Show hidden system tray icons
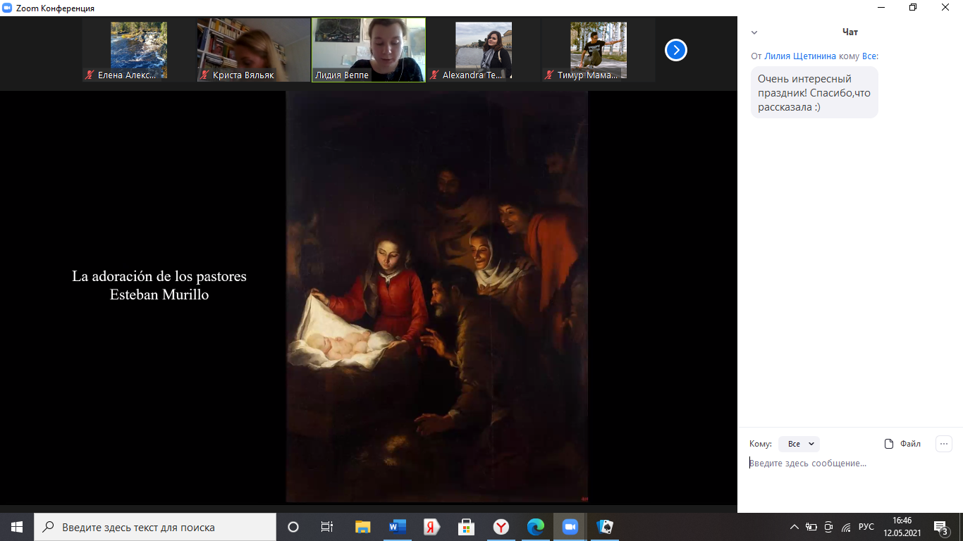This screenshot has height=541, width=963. coord(795,527)
